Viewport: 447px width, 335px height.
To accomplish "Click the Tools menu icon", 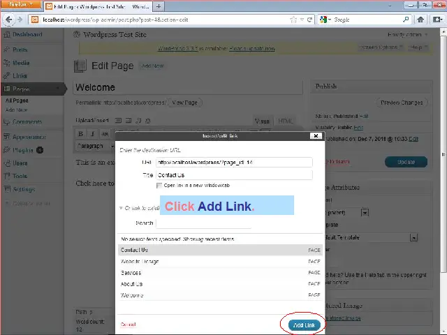I will click(6, 176).
